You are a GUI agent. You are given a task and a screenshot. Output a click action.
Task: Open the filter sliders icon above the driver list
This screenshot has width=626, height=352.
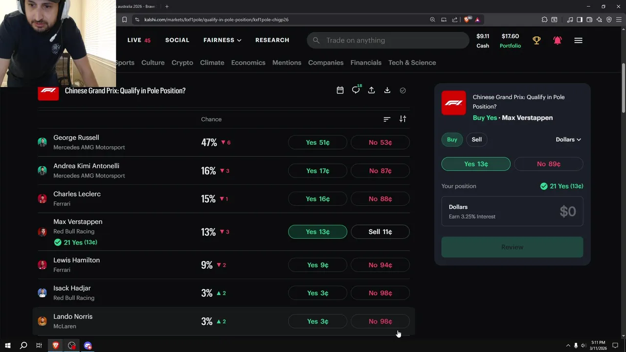[402, 119]
